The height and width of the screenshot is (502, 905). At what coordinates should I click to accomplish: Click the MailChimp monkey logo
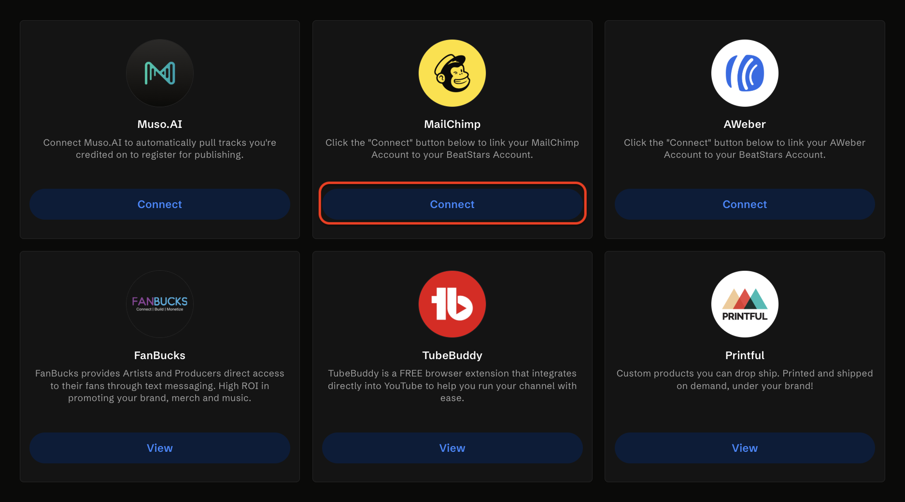[452, 73]
